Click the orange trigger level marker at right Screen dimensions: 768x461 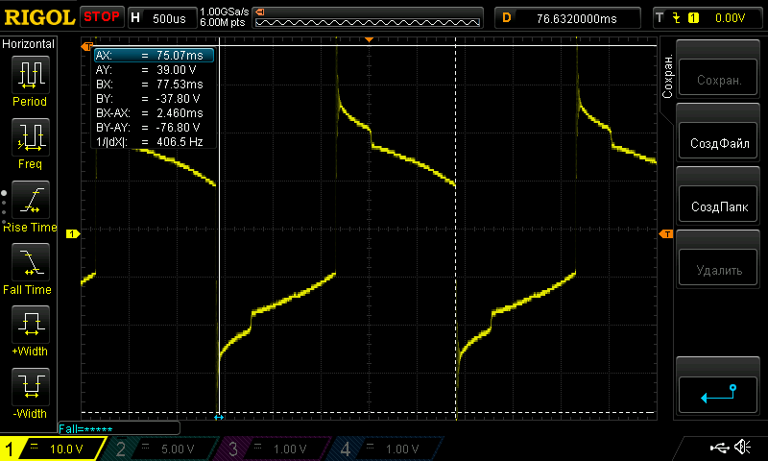666,234
